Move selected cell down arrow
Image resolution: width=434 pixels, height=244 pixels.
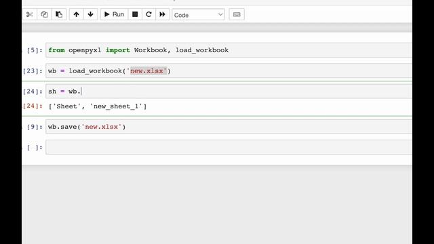point(90,14)
